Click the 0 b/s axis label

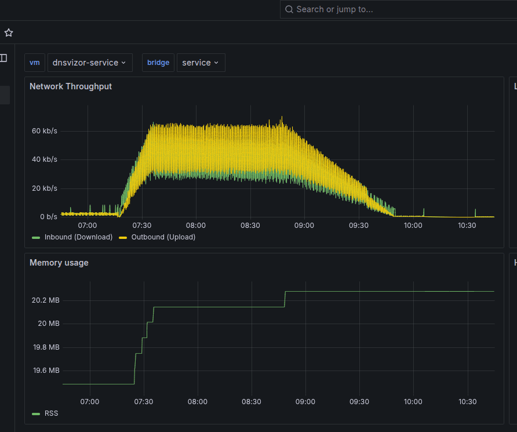tap(49, 217)
